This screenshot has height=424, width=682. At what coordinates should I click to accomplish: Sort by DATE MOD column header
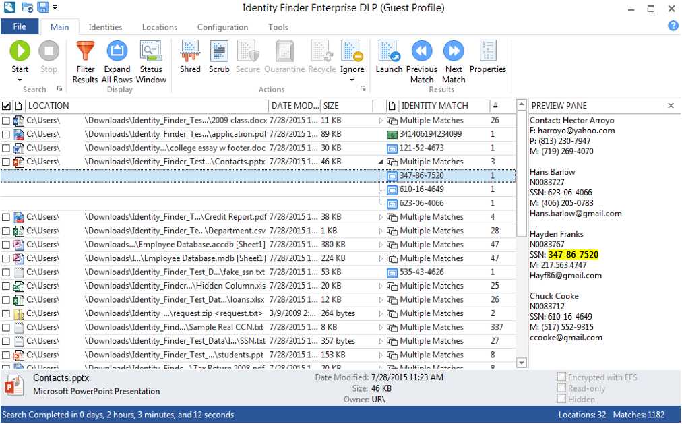click(x=294, y=106)
